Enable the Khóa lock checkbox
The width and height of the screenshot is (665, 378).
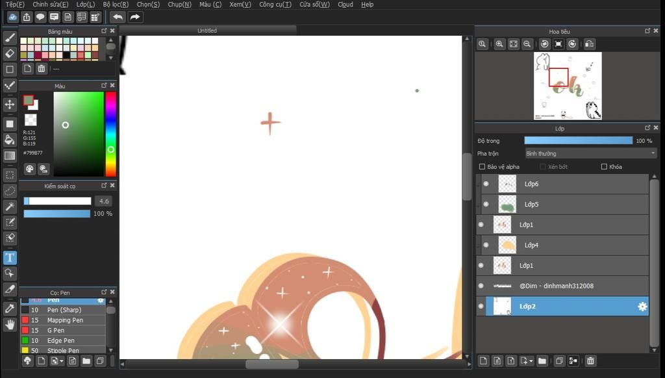coord(604,167)
